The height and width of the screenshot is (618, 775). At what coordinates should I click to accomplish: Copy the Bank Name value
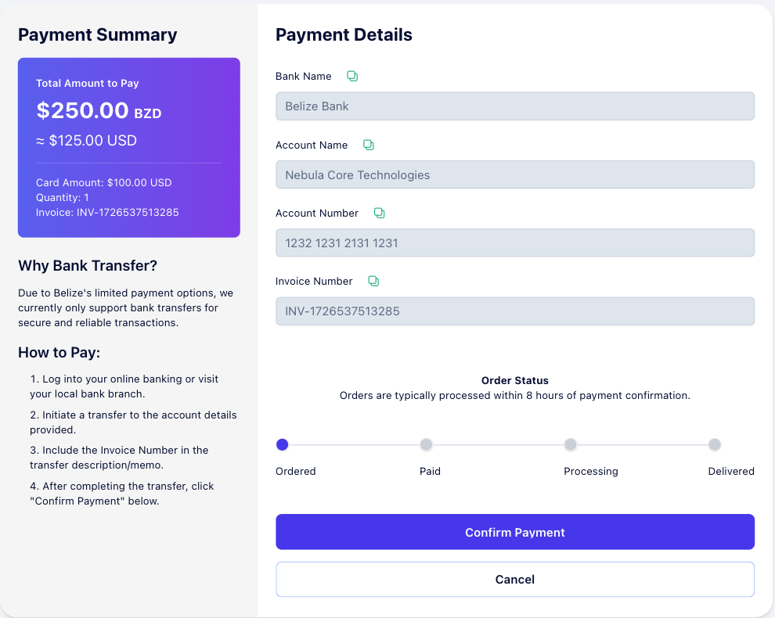tap(352, 76)
